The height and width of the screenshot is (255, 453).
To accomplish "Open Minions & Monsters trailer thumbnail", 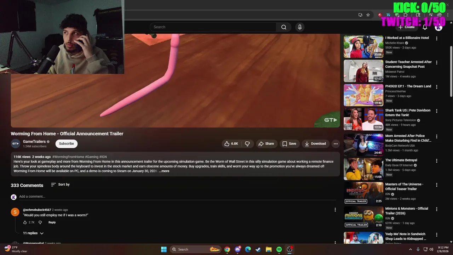I will [363, 217].
